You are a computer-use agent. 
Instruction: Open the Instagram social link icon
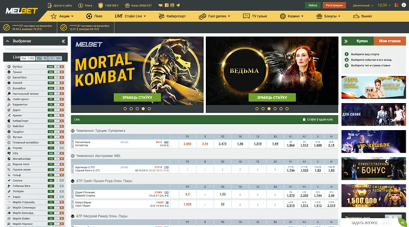click(x=172, y=5)
